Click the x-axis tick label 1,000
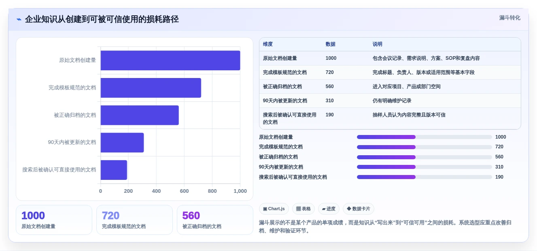The image size is (537, 251). [x=240, y=191]
